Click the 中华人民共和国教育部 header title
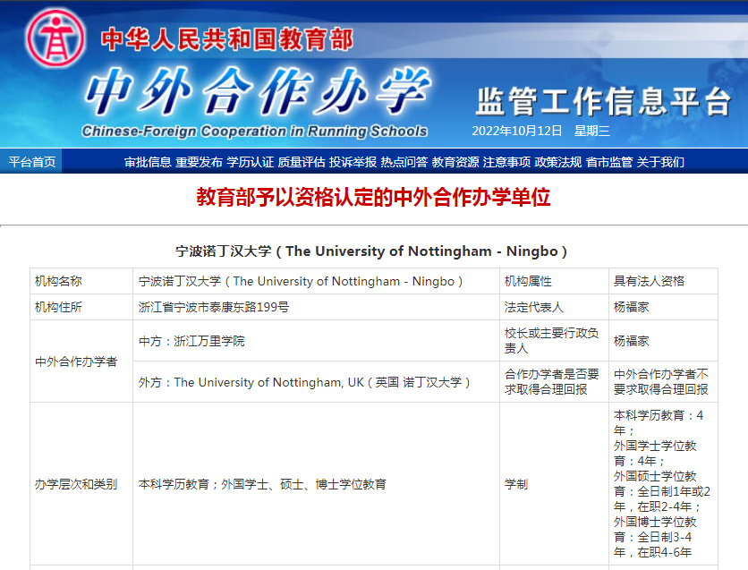Image resolution: width=748 pixels, height=570 pixels. 227,39
